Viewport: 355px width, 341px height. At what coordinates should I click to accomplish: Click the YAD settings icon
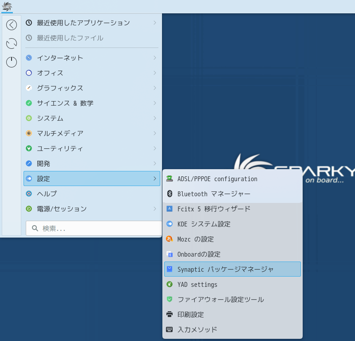pyautogui.click(x=170, y=284)
